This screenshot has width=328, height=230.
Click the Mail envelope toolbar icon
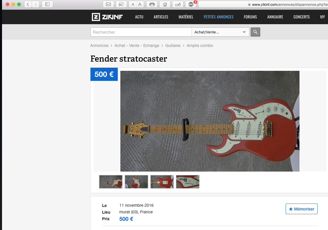[108, 4]
